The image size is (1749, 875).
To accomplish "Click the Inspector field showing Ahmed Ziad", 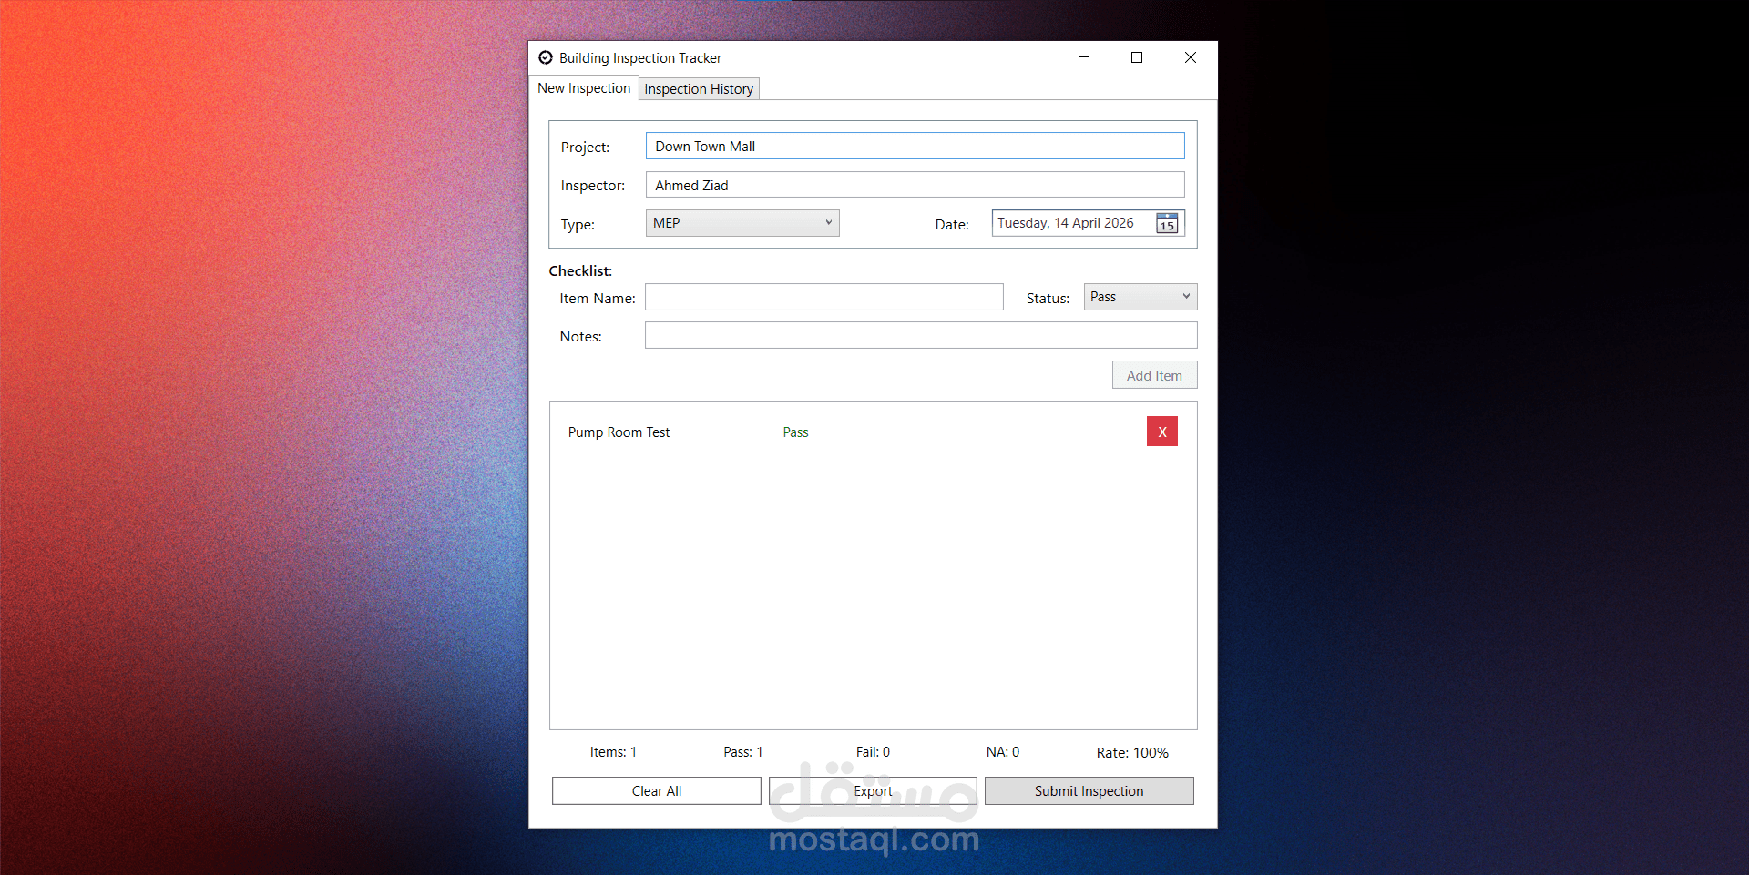I will pyautogui.click(x=915, y=184).
